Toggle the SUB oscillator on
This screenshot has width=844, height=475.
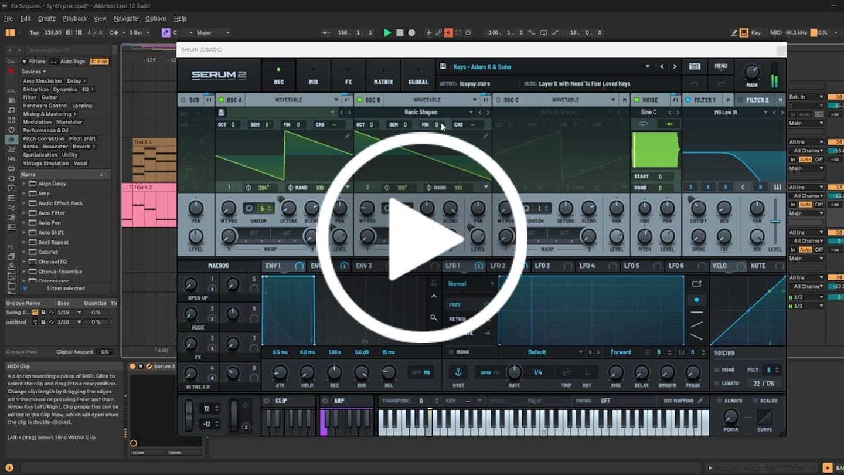[x=183, y=100]
